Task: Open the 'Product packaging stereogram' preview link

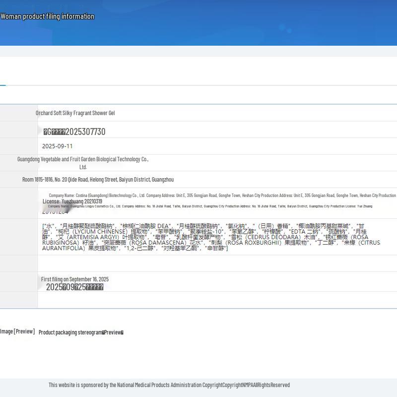Action: [81, 332]
